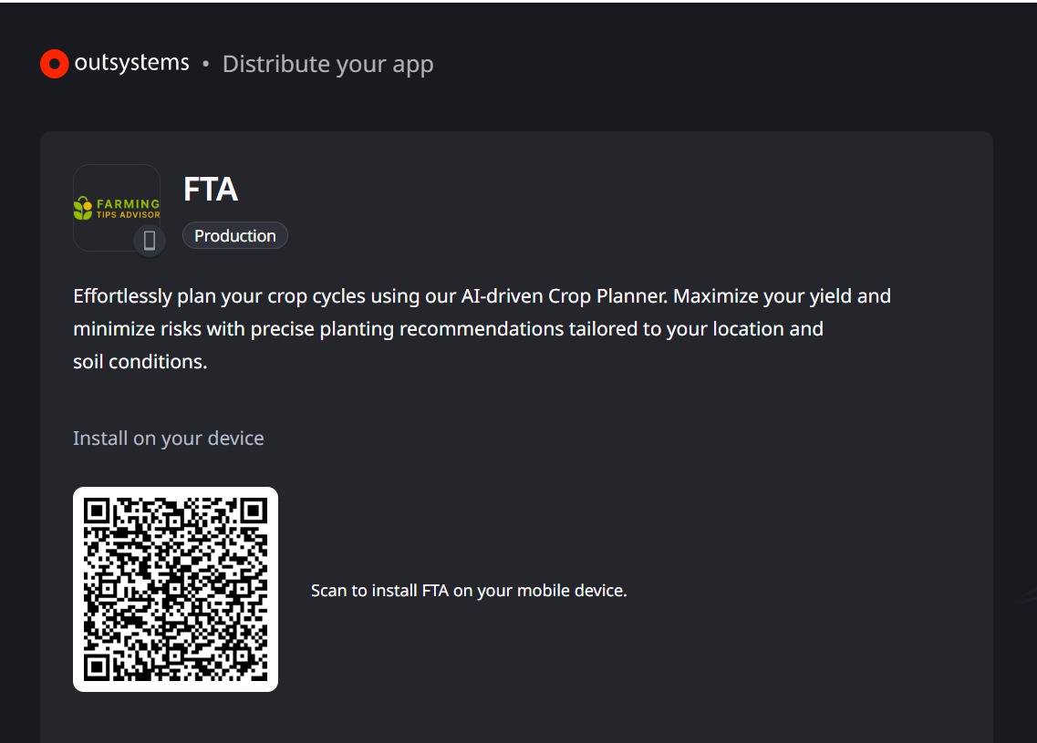1037x743 pixels.
Task: Click the outsystems brand name text
Action: click(131, 62)
